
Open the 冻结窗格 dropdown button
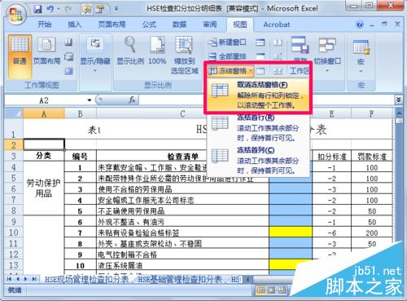click(231, 71)
